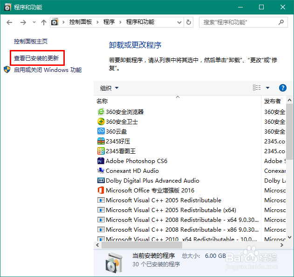Open the address bar history dropdown
Viewport: 294px width, 277px height.
pyautogui.click(x=179, y=22)
